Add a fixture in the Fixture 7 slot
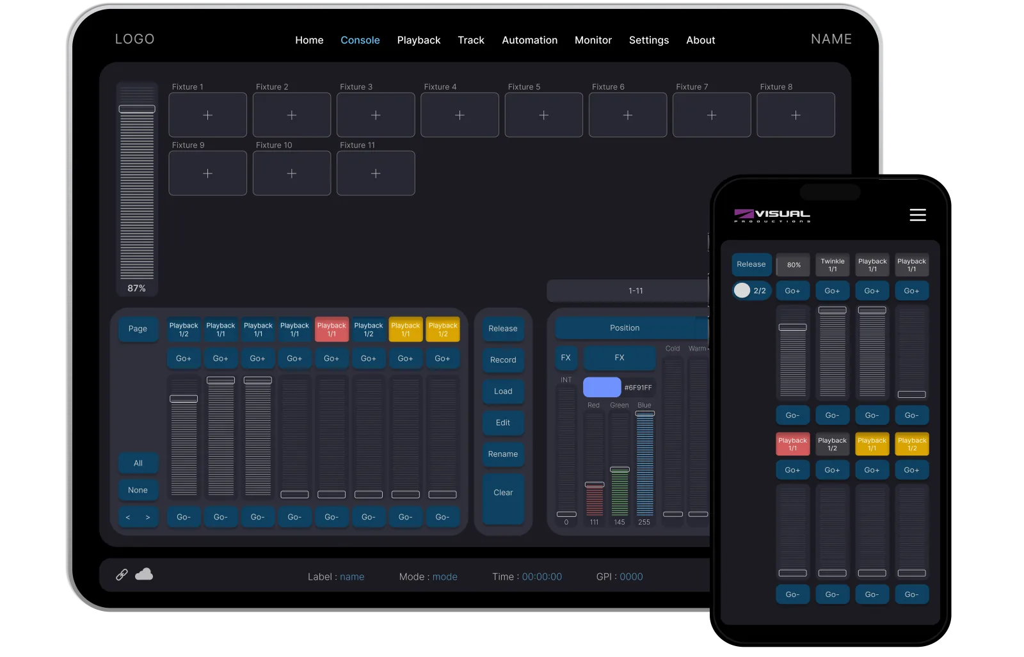This screenshot has width=1024, height=657. click(712, 115)
